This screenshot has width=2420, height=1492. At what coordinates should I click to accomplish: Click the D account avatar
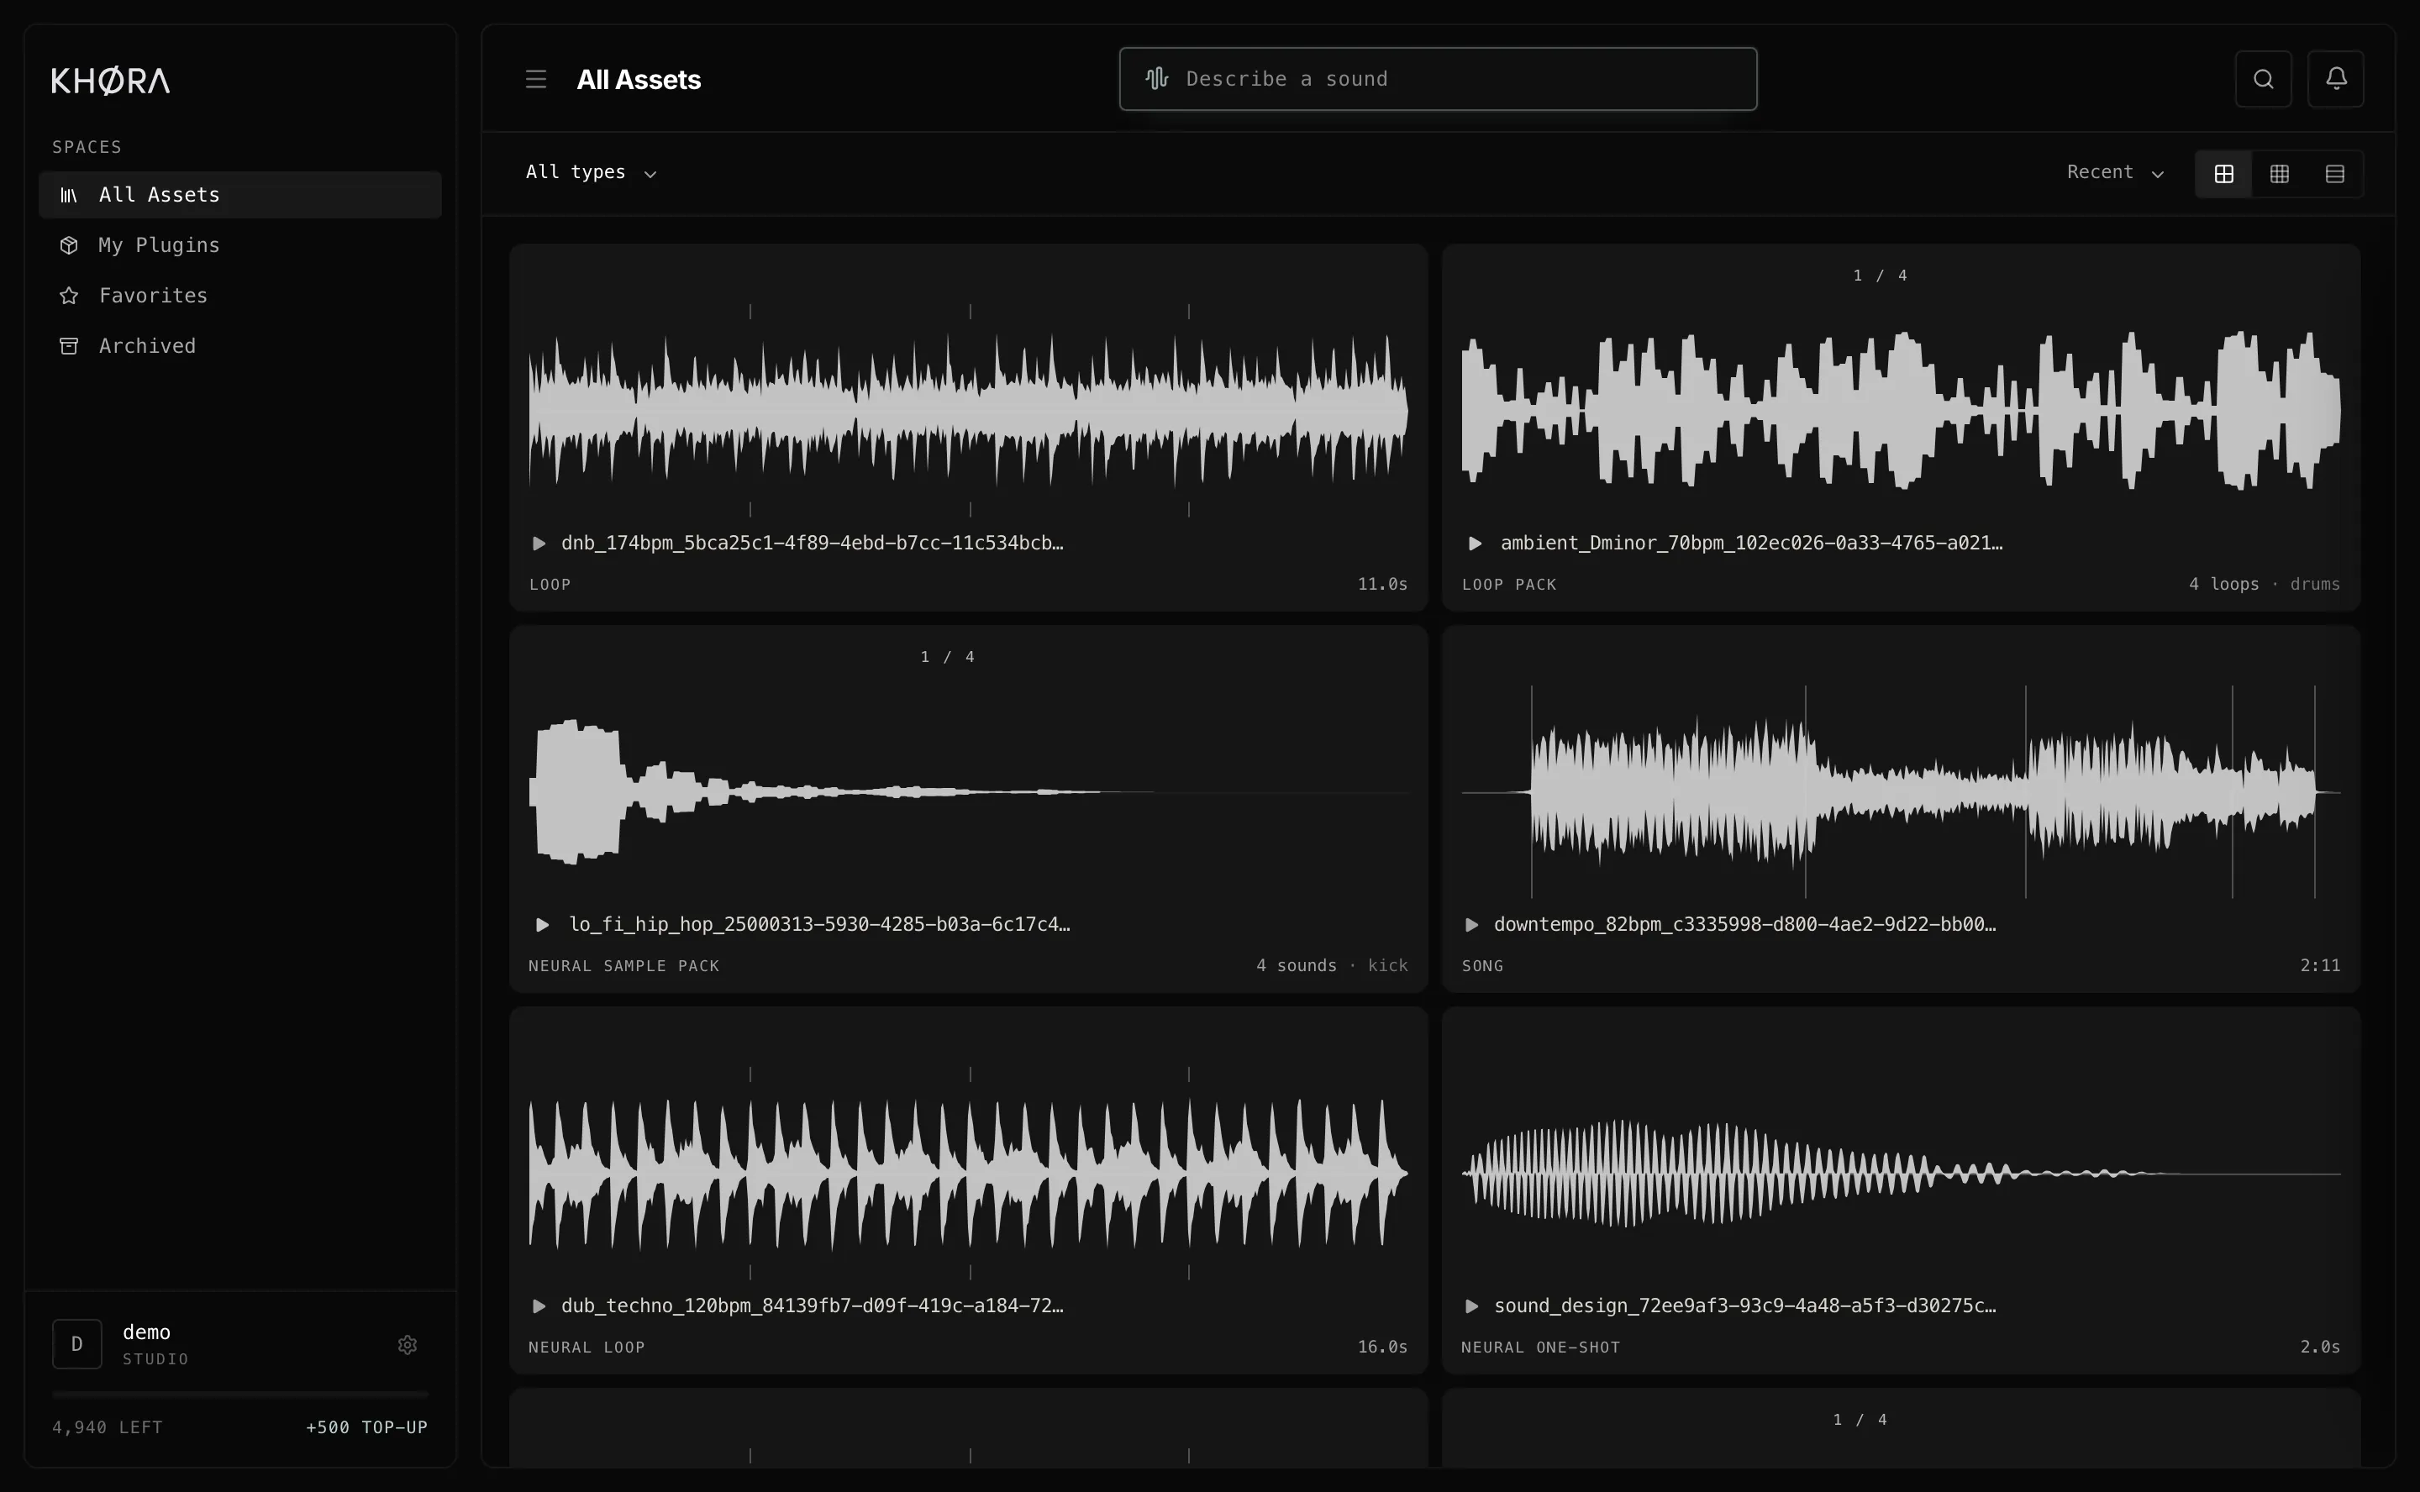(x=77, y=1344)
